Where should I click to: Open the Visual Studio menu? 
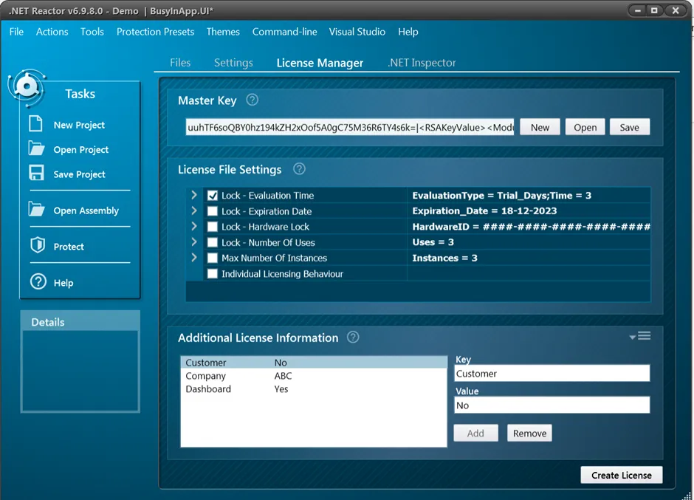pos(357,32)
